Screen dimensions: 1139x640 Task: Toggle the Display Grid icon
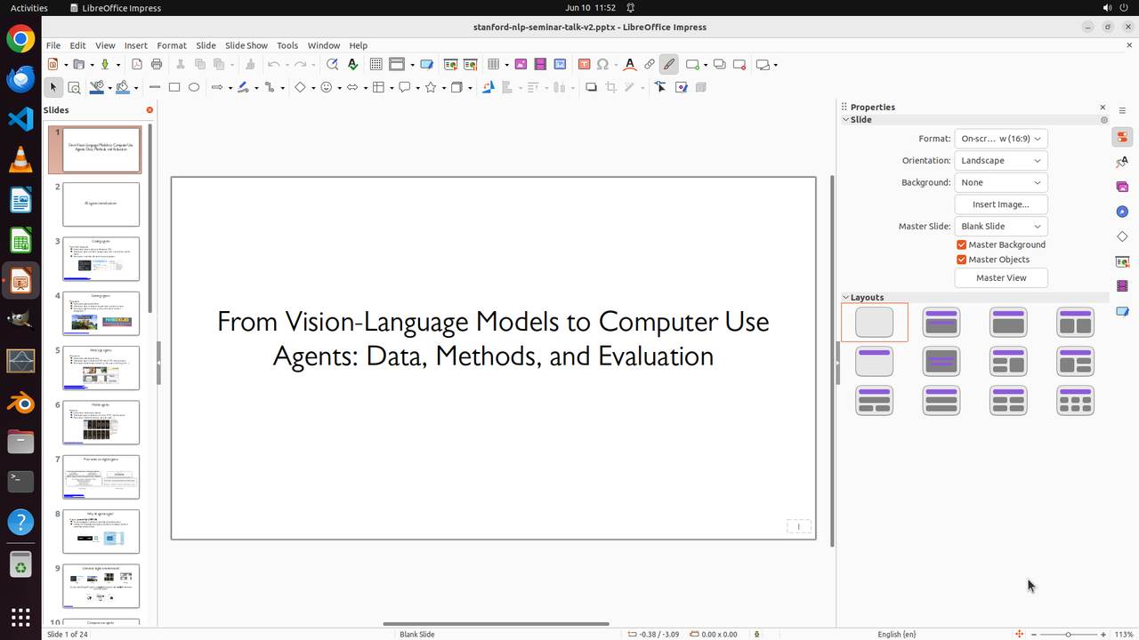click(376, 64)
